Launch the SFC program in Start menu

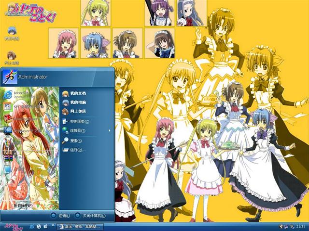(23, 107)
